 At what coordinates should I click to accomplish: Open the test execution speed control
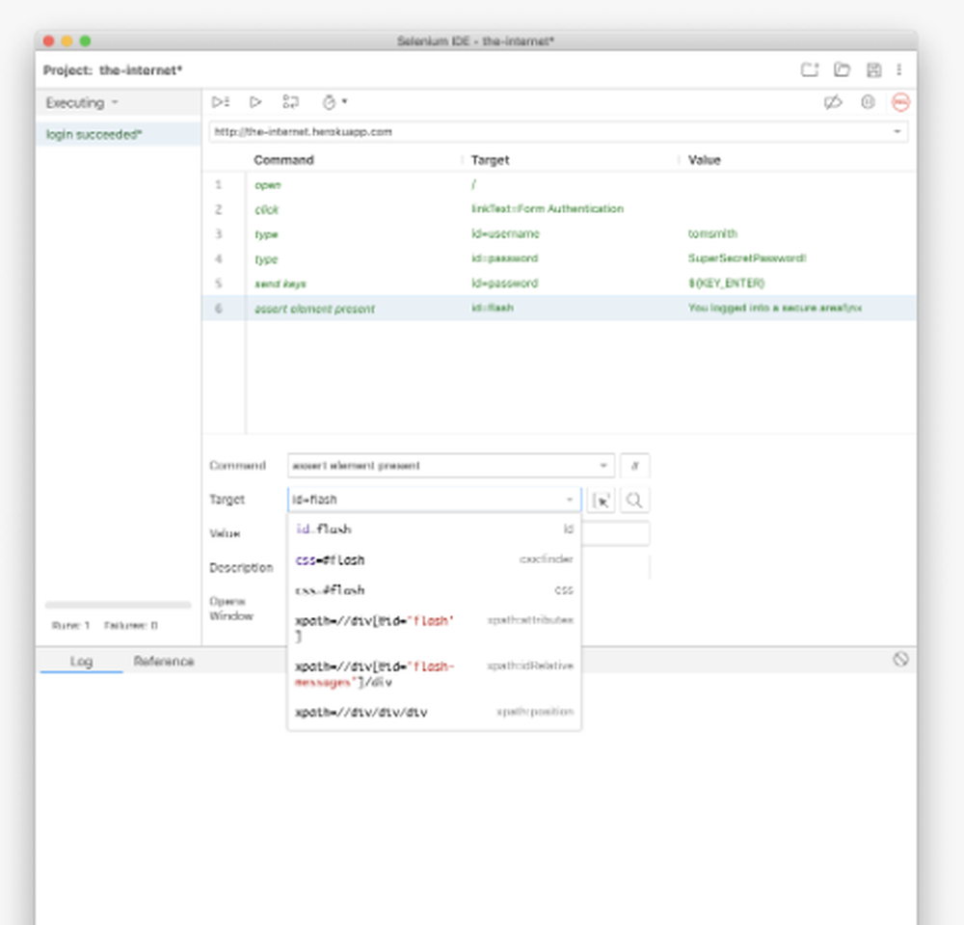tap(335, 102)
